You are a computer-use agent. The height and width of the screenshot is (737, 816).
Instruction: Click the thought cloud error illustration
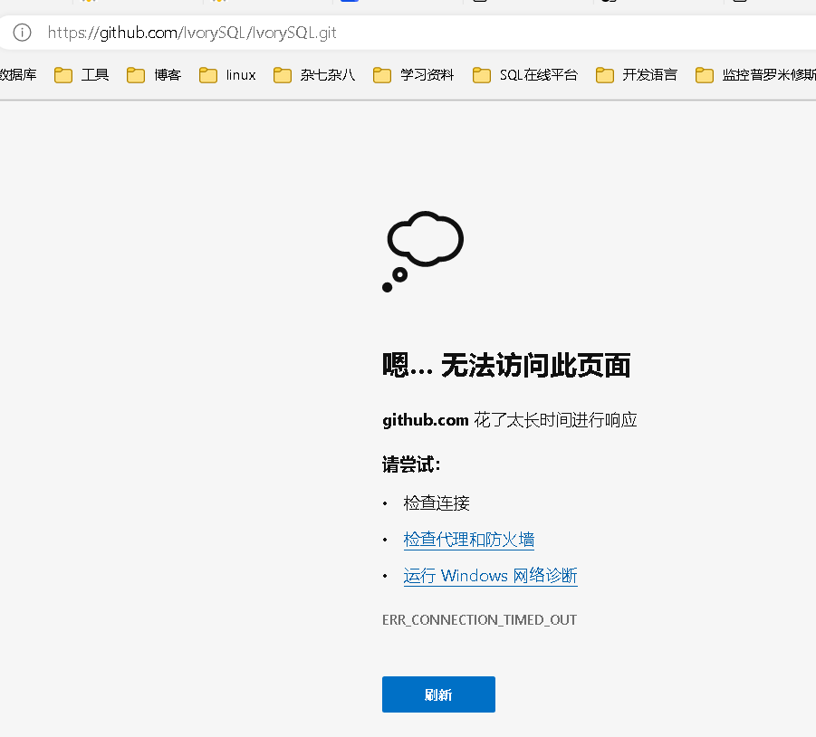pos(423,252)
